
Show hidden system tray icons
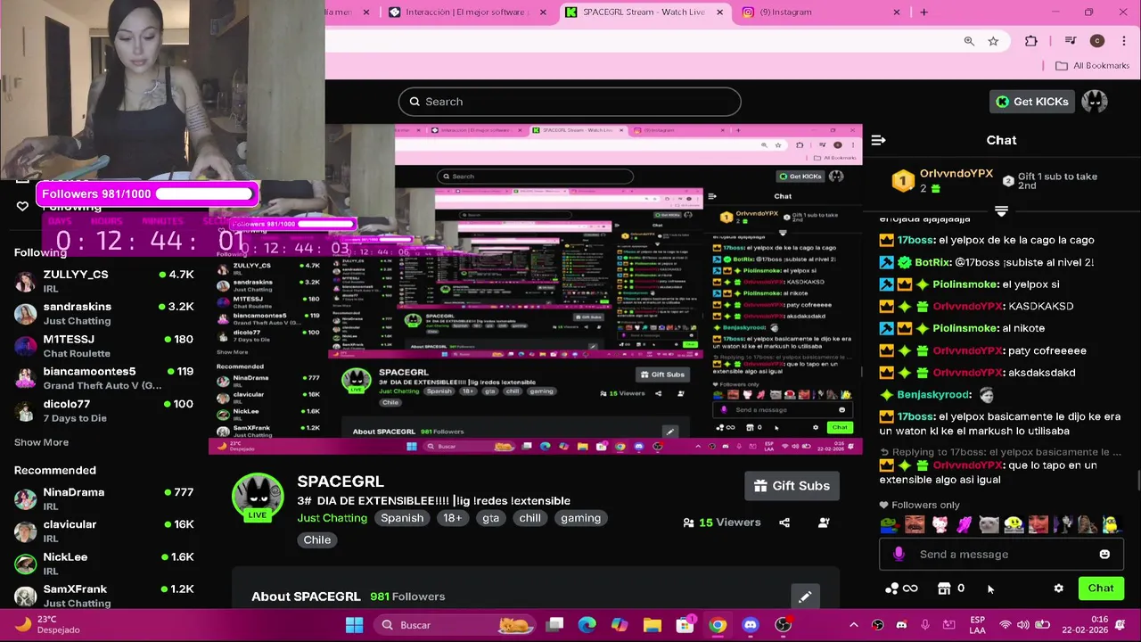[853, 625]
